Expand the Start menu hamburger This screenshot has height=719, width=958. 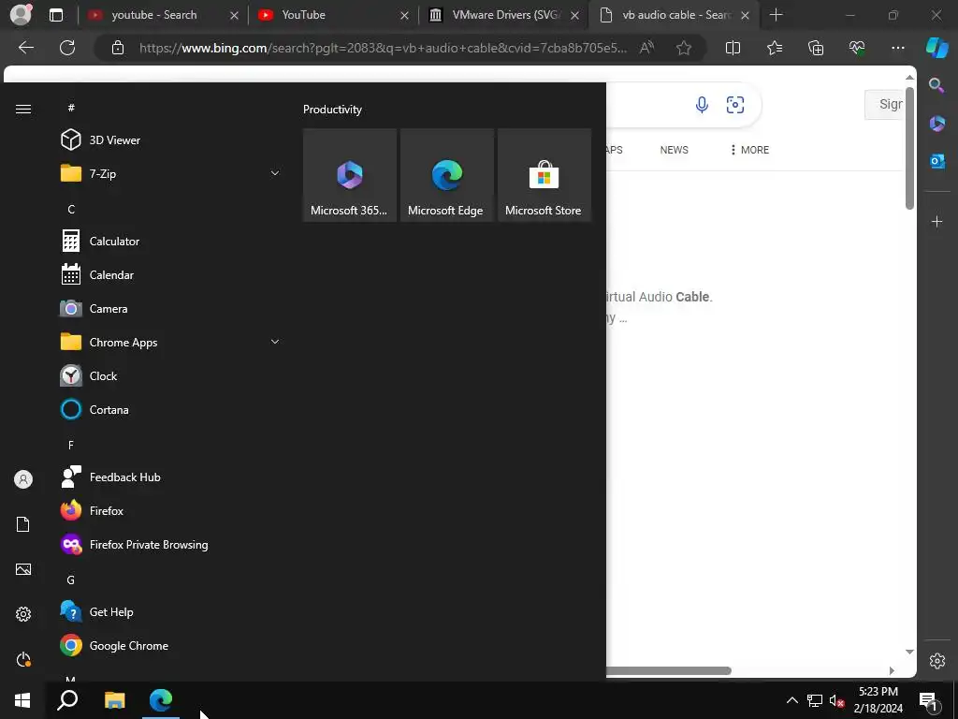coord(23,109)
